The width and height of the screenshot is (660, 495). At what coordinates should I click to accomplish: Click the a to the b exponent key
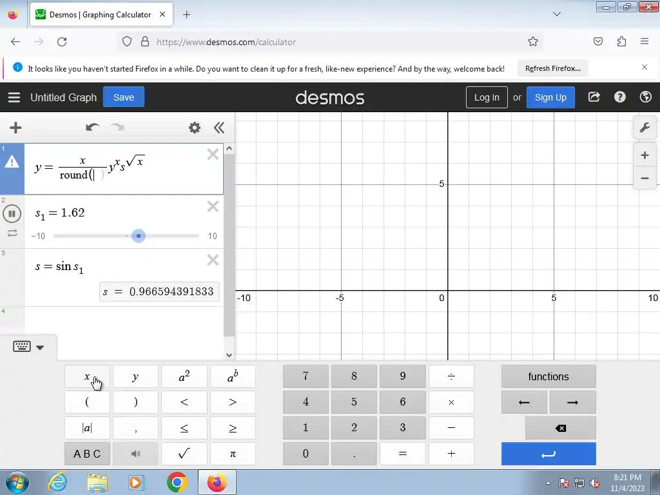click(x=233, y=376)
